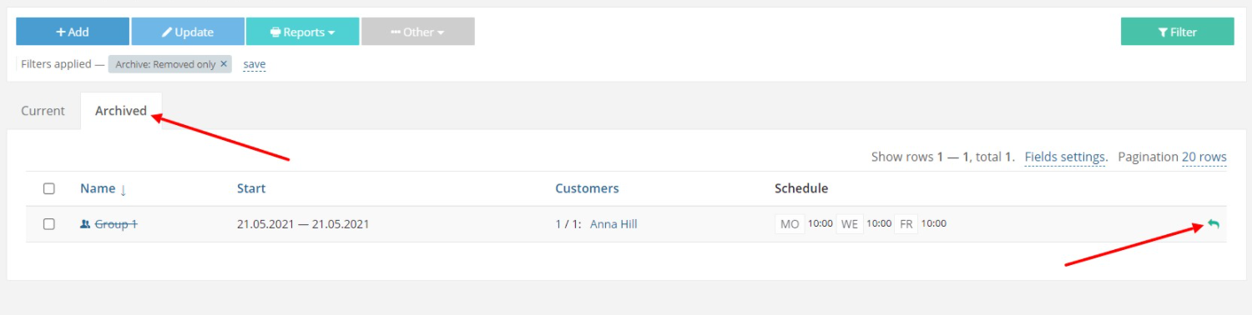Remove the 'Archive: Removed only' filter chip
1252x315 pixels.
pyautogui.click(x=224, y=64)
